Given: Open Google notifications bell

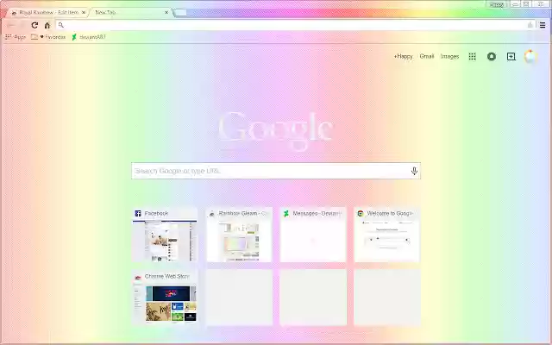Looking at the screenshot, I should coord(492,56).
